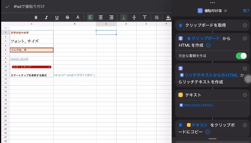
Task: Select column E header
Action: coord(146,24)
